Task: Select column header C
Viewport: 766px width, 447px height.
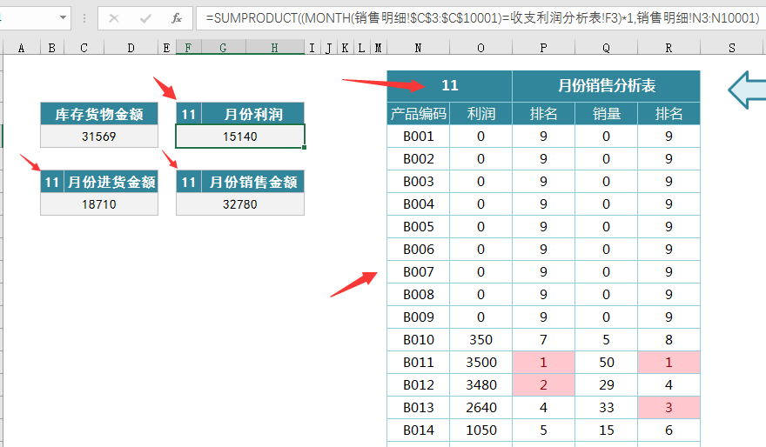Action: 84,48
